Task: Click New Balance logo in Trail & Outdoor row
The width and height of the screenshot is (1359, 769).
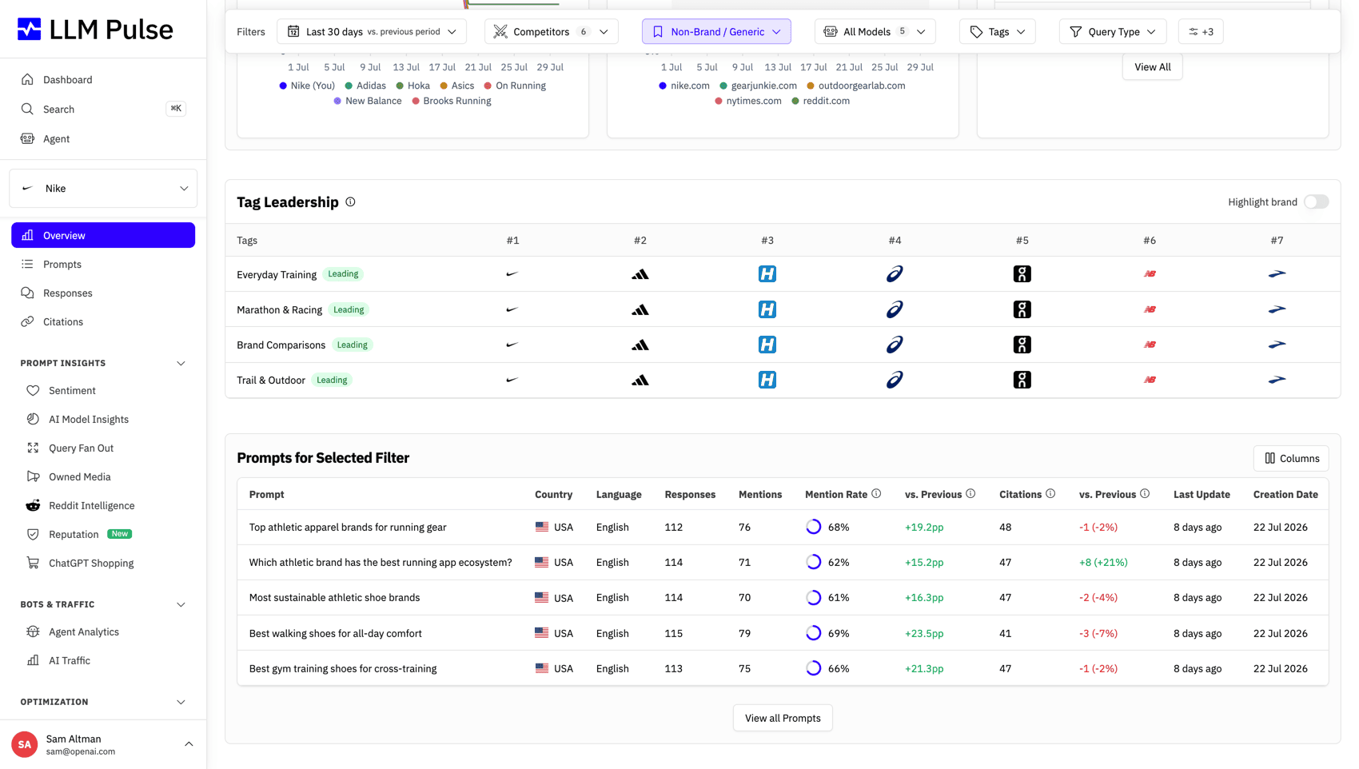Action: click(1150, 380)
